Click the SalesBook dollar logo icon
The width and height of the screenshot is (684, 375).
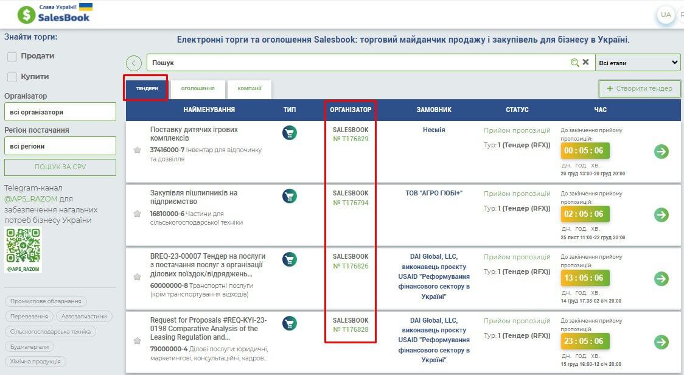click(26, 15)
